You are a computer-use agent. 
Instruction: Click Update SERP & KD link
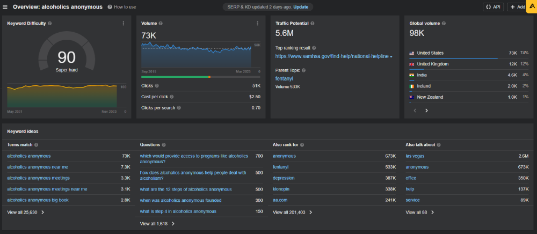point(300,7)
